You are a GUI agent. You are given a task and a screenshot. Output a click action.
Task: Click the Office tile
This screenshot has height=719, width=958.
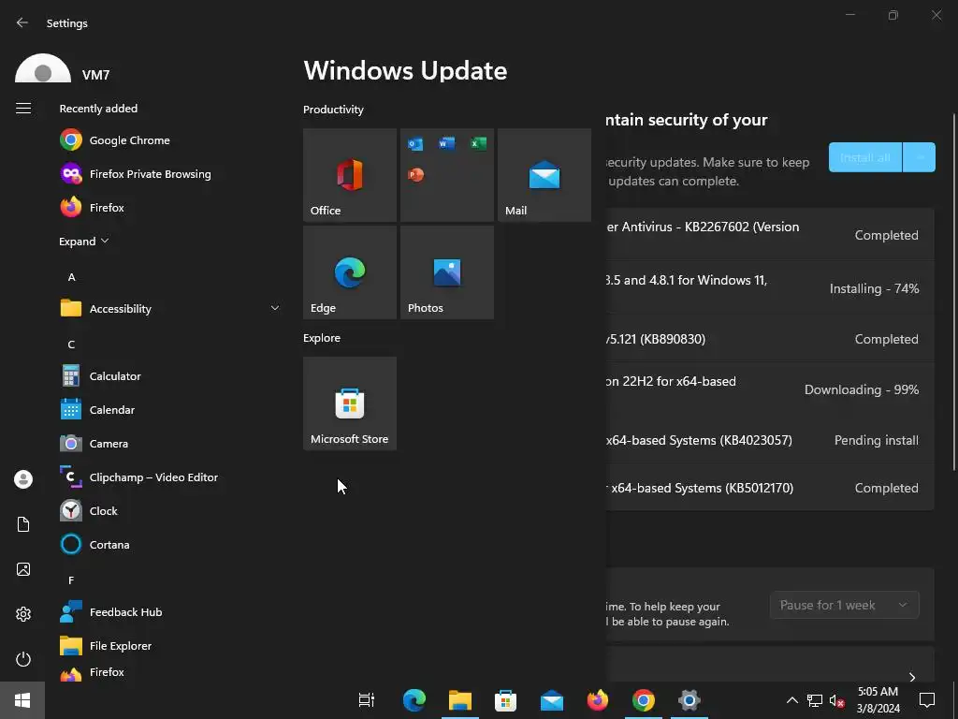[350, 175]
